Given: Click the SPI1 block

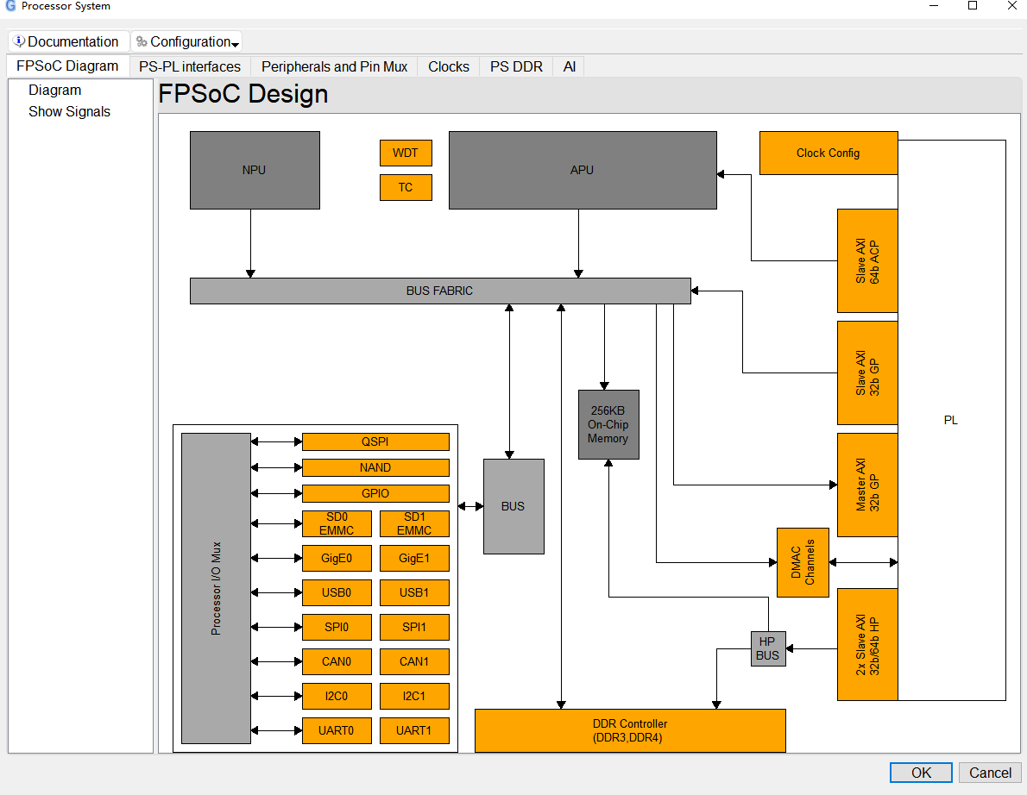Looking at the screenshot, I should click(414, 628).
